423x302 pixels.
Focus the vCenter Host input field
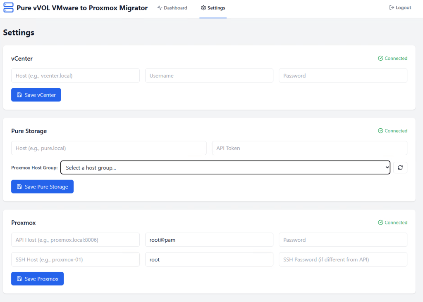75,76
